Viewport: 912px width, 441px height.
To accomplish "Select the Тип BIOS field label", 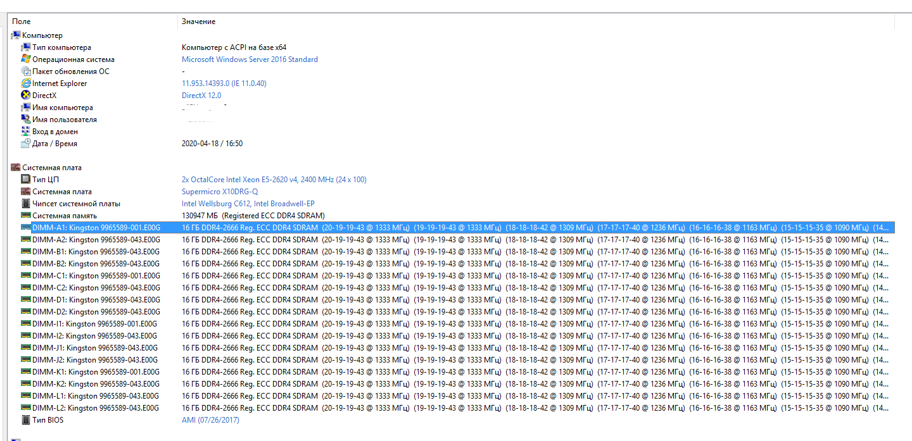I will coord(48,420).
